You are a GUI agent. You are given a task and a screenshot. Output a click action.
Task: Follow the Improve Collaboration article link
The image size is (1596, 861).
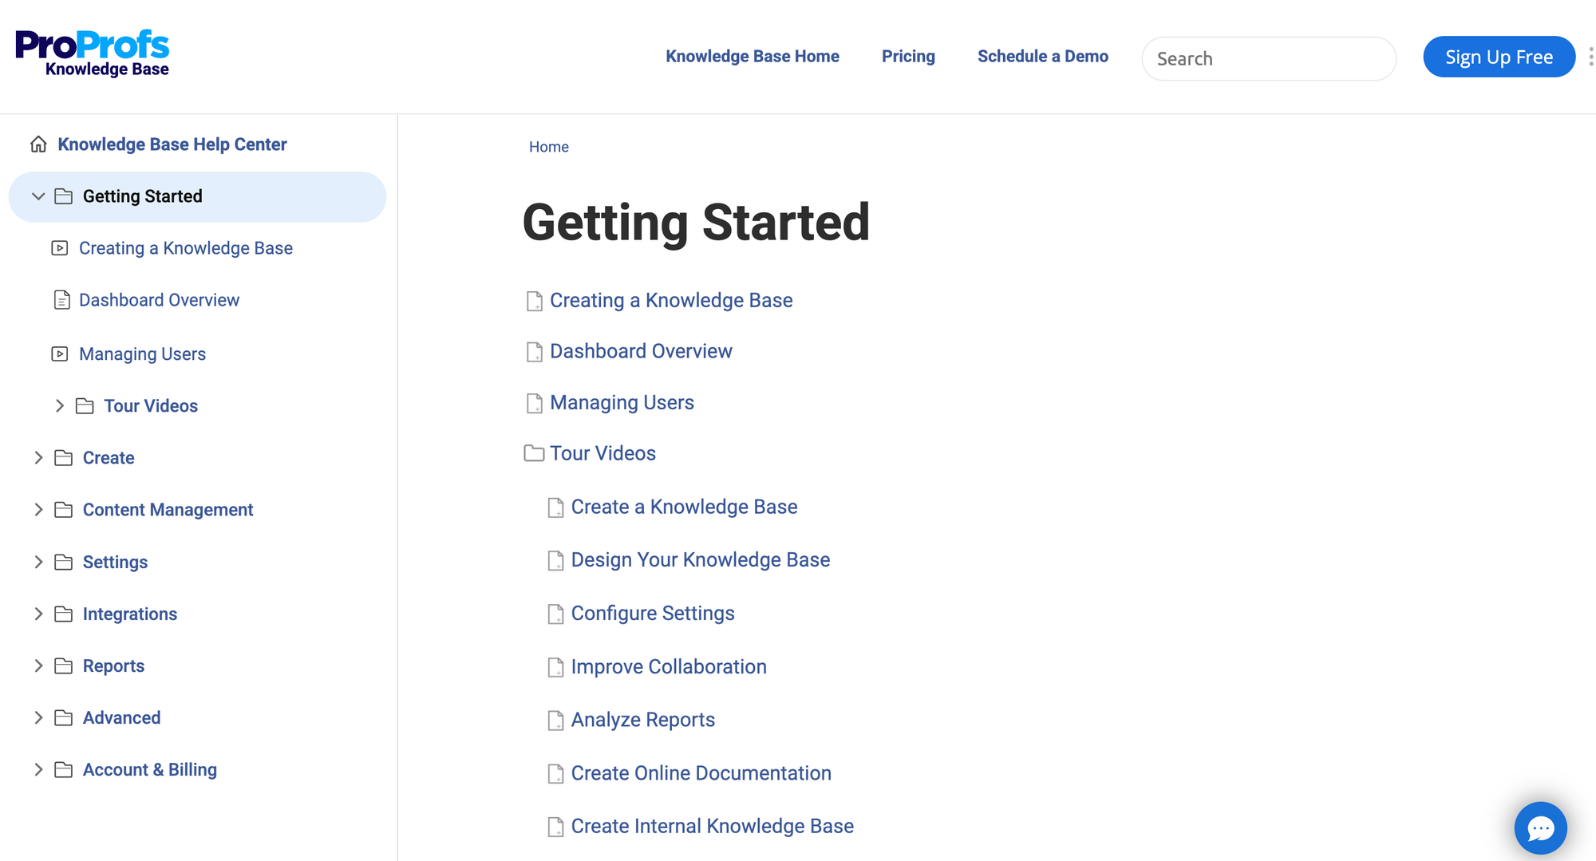[x=668, y=666]
